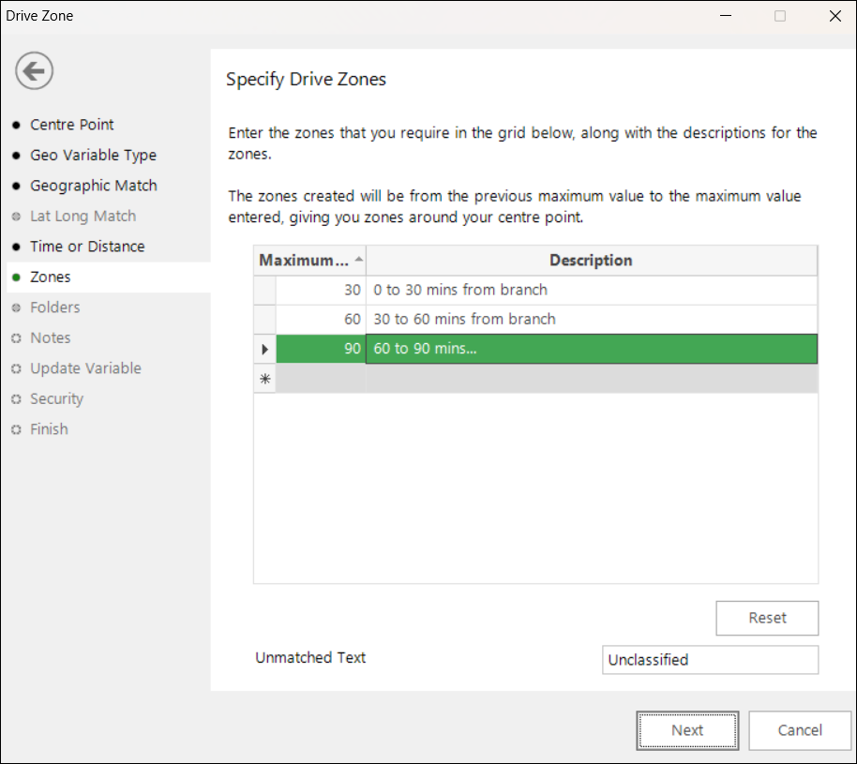Select the '30 to 60 mins from branch' cell
Viewport: 857px width, 764px height.
[x=592, y=319]
